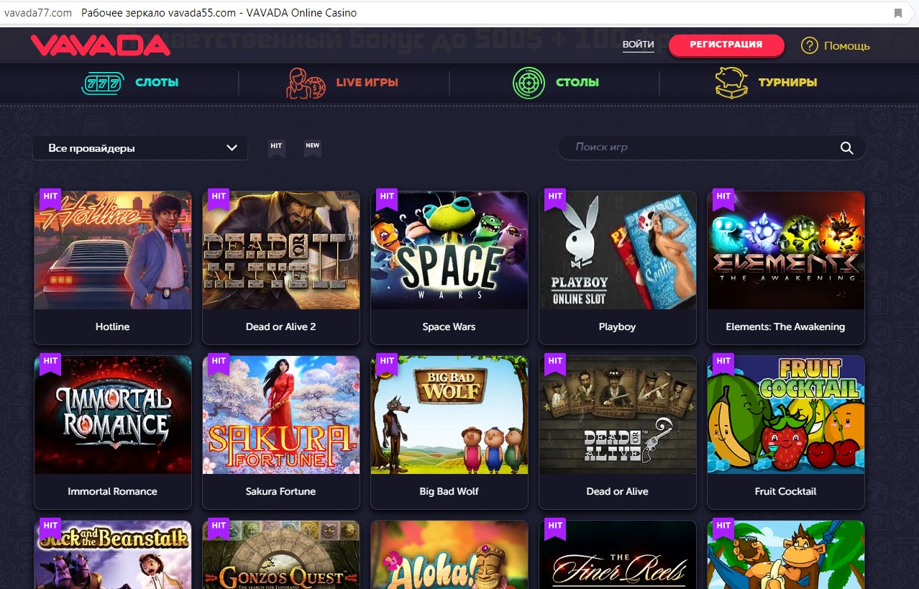Click the Fruit Cocktail title text
Screen dimensions: 919x589
point(786,491)
